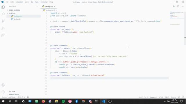This screenshot has width=186, height=104.
Task: Open the Run menu
Action: 37,2
